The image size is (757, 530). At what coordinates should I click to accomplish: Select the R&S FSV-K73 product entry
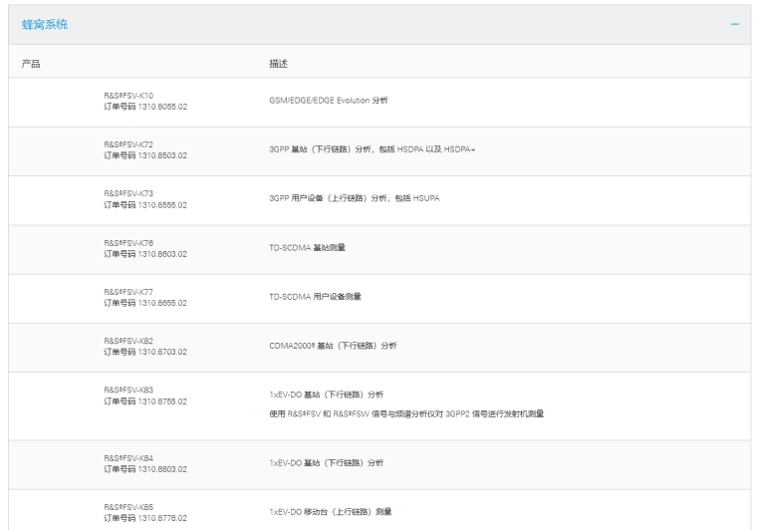tap(128, 193)
